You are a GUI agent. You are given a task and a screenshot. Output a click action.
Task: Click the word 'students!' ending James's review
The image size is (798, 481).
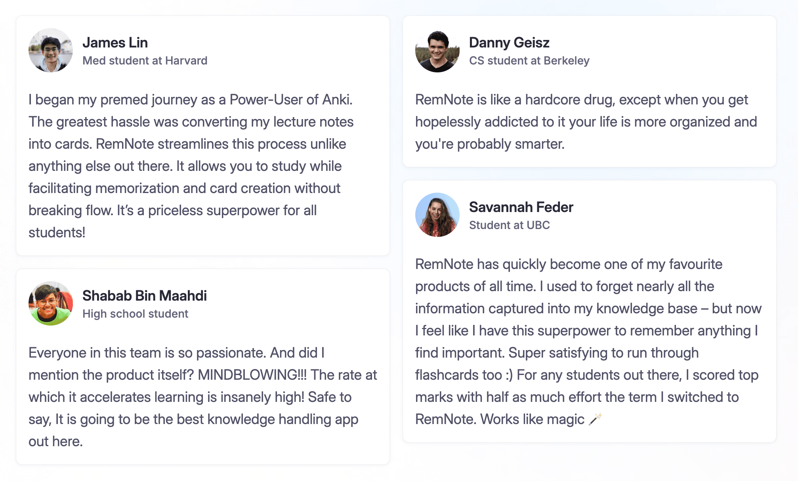click(57, 233)
